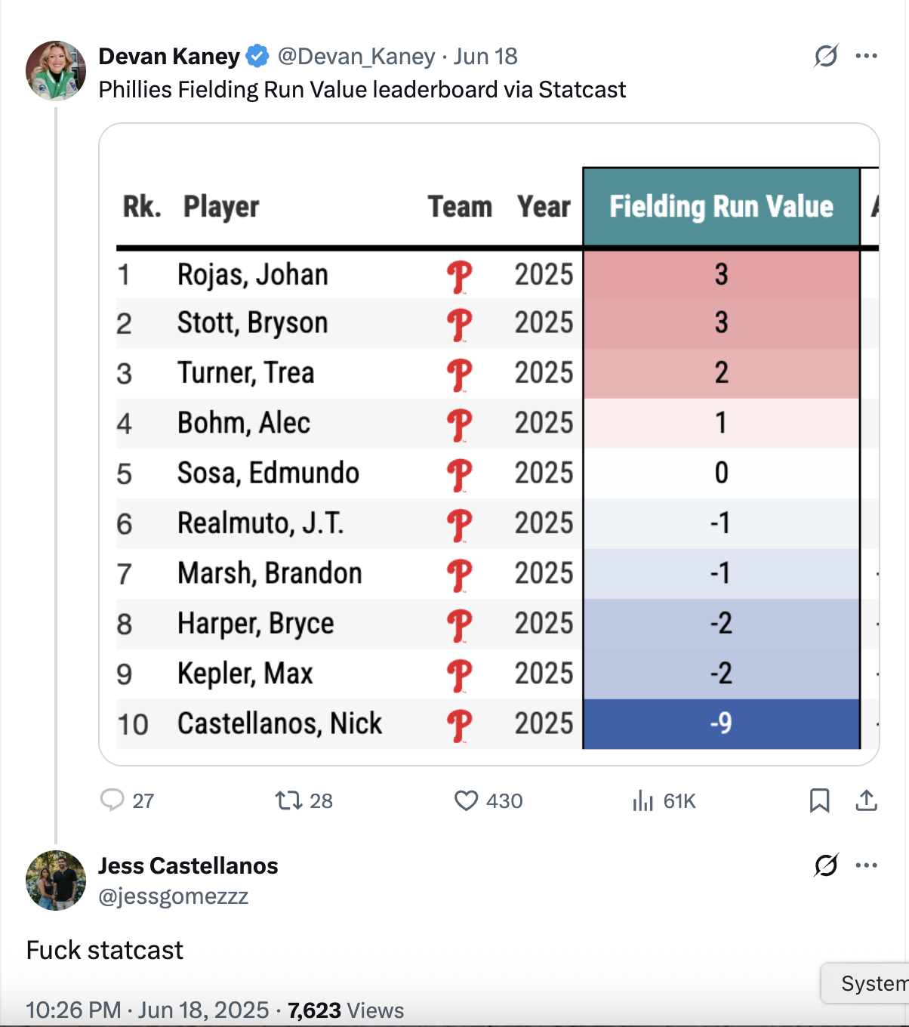This screenshot has height=1027, width=909.
Task: Open more options menu on Devan's tweet
Action: (866, 56)
